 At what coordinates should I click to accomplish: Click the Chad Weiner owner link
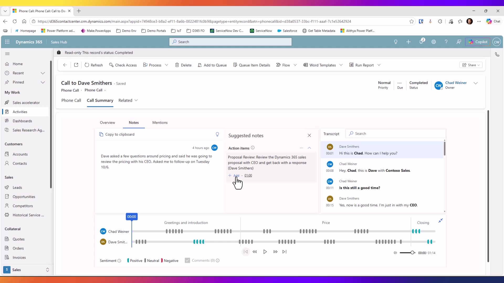tap(456, 83)
